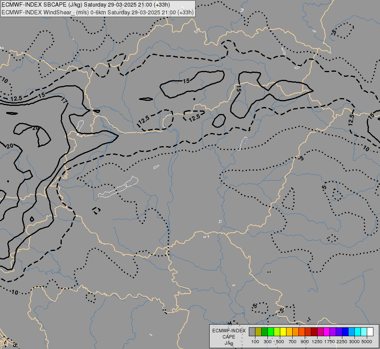The width and height of the screenshot is (380, 349).
Task: Select the deep blue legend swatch
Action: (x=345, y=332)
